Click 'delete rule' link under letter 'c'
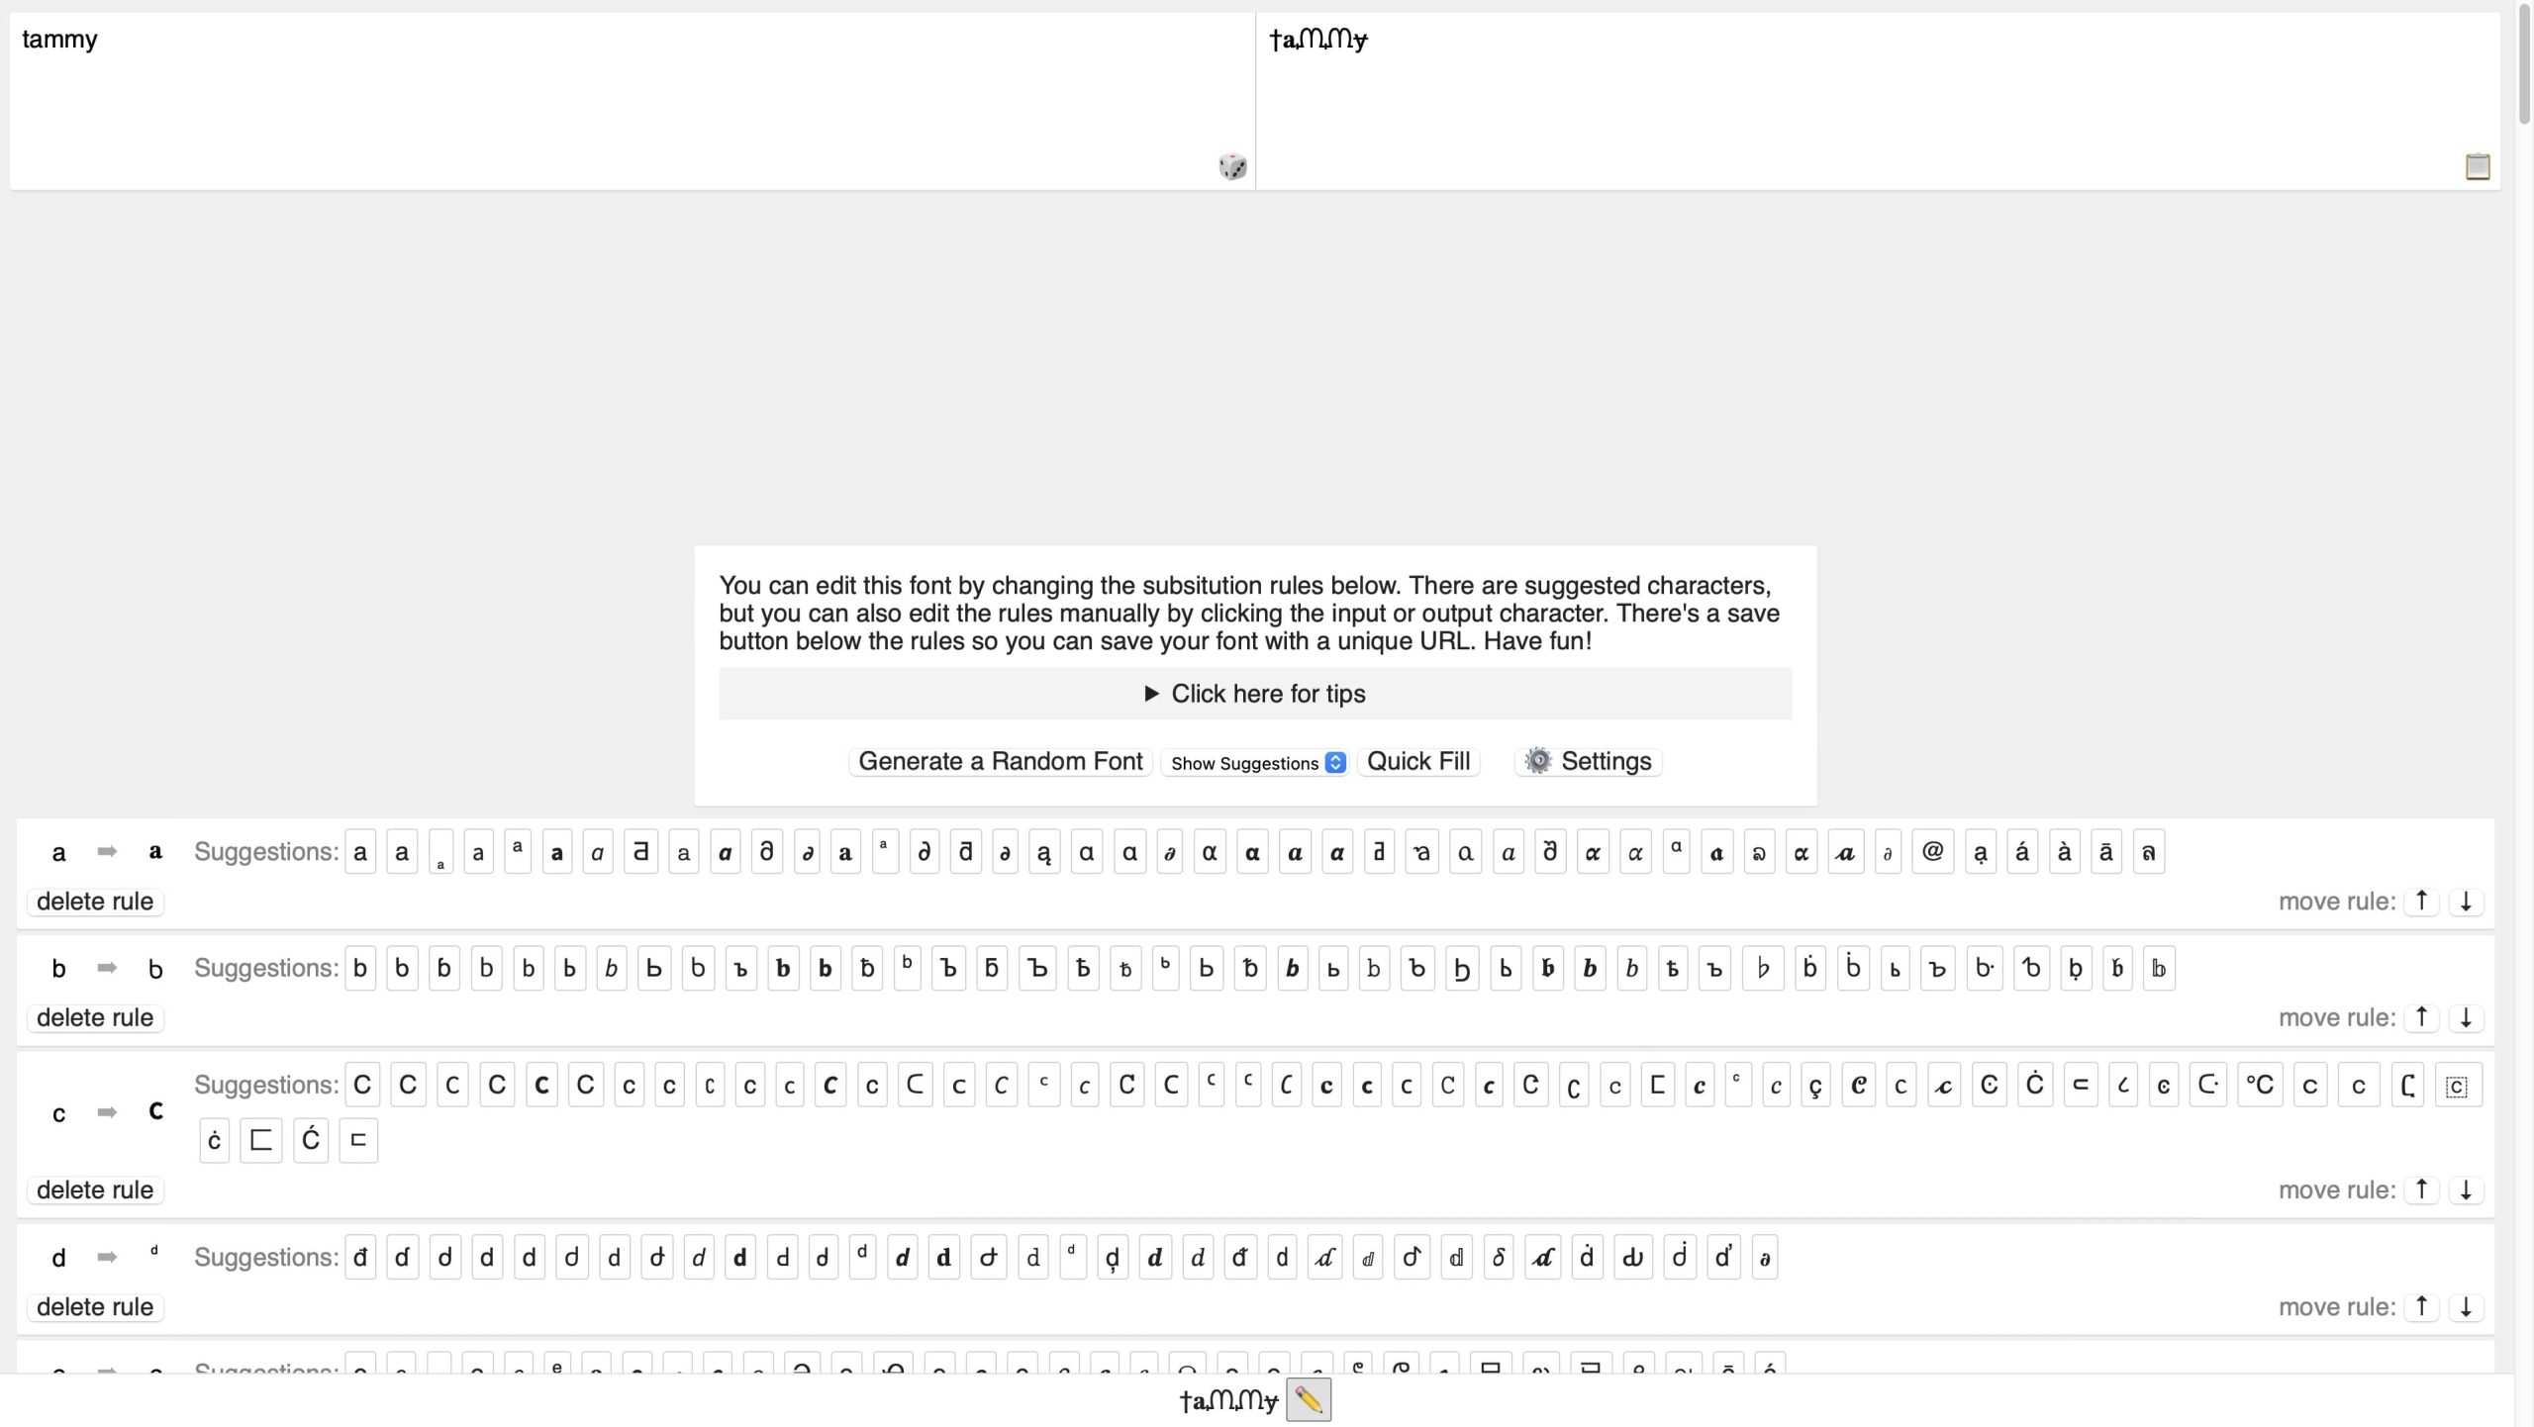This screenshot has height=1427, width=2534. [94, 1189]
